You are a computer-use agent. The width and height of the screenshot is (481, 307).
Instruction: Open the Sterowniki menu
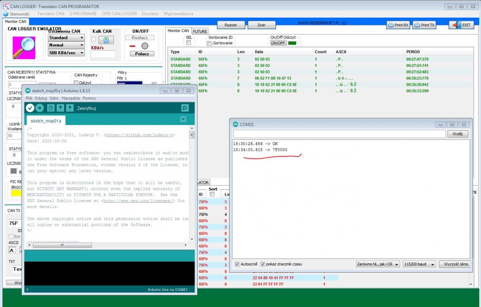[20, 14]
